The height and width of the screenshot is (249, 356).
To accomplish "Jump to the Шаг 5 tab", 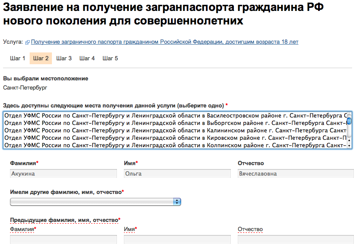I will pyautogui.click(x=110, y=59).
